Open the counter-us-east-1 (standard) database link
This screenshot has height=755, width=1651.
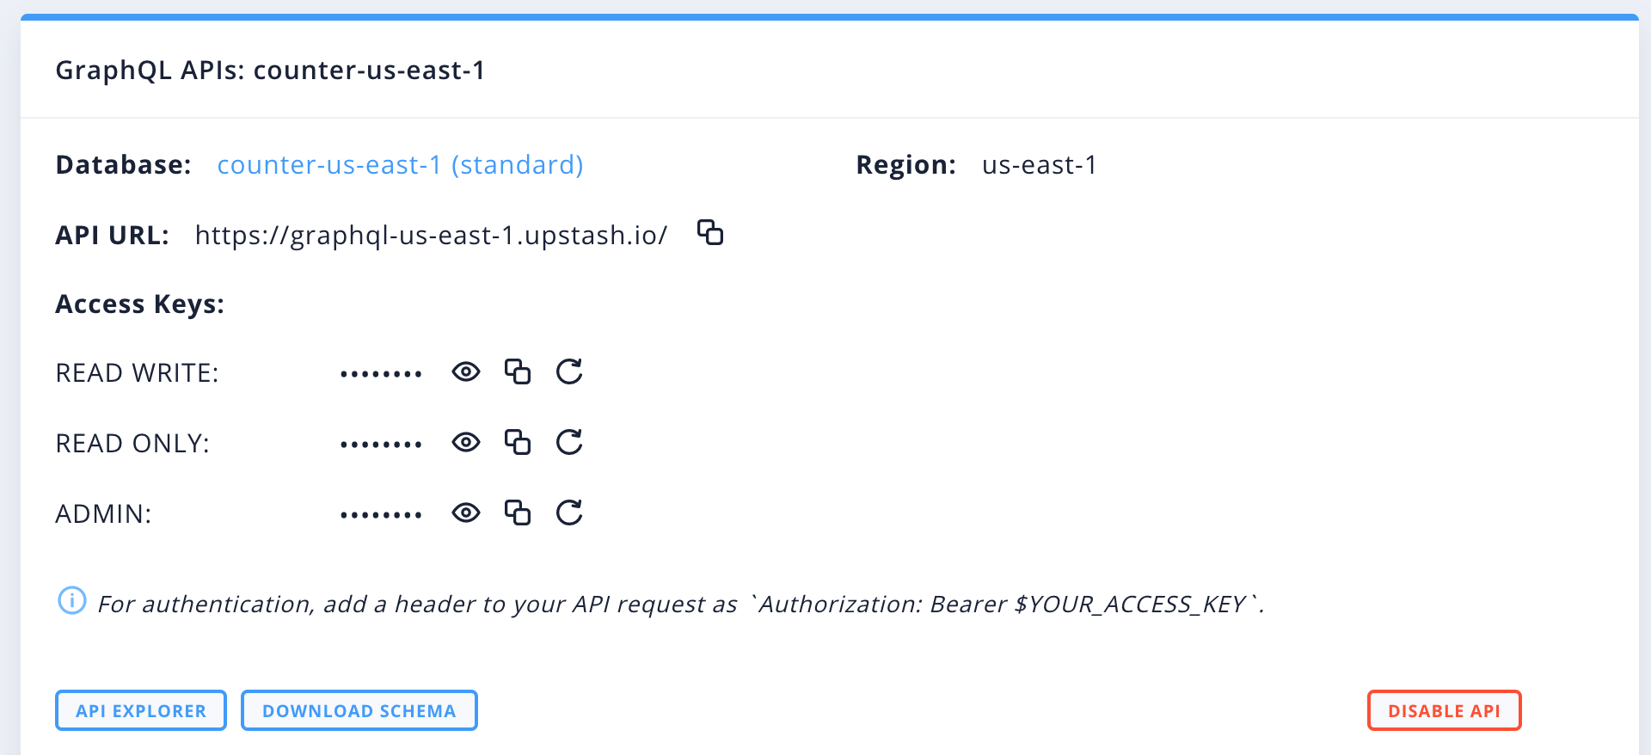pyautogui.click(x=400, y=164)
